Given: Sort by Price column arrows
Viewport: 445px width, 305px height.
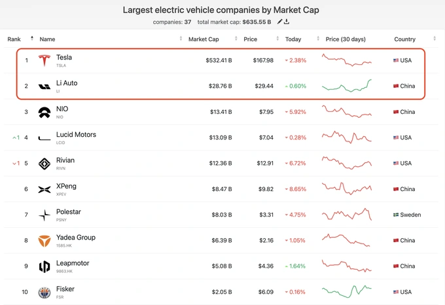Looking at the screenshot, I should tap(277, 39).
